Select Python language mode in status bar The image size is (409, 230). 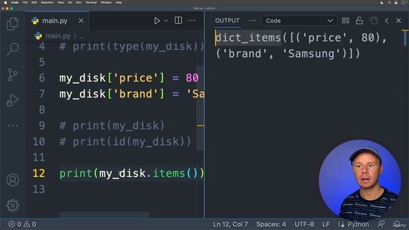[358, 224]
